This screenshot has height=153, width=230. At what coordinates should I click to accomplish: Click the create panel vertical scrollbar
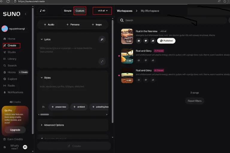(x=113, y=71)
